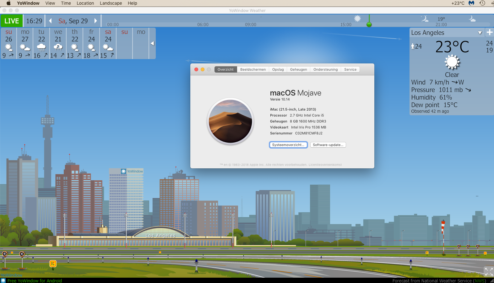The width and height of the screenshot is (494, 283).
Task: Click the green time slider handle
Action: (x=369, y=24)
